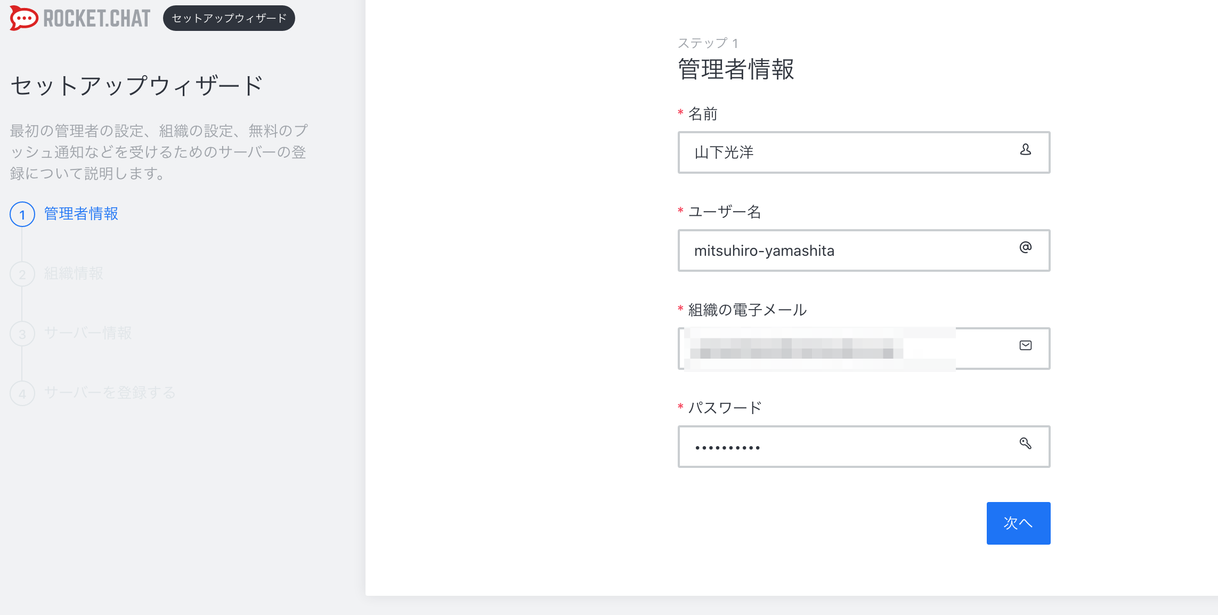The height and width of the screenshot is (615, 1218).
Task: Focus the パスワード input field
Action: point(864,447)
